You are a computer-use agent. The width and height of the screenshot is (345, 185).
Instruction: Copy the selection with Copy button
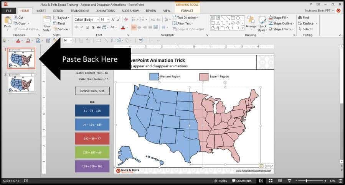pos(20,23)
